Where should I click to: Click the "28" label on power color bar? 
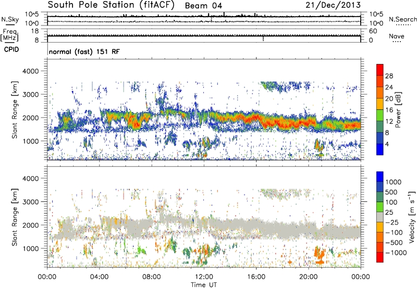click(x=389, y=76)
